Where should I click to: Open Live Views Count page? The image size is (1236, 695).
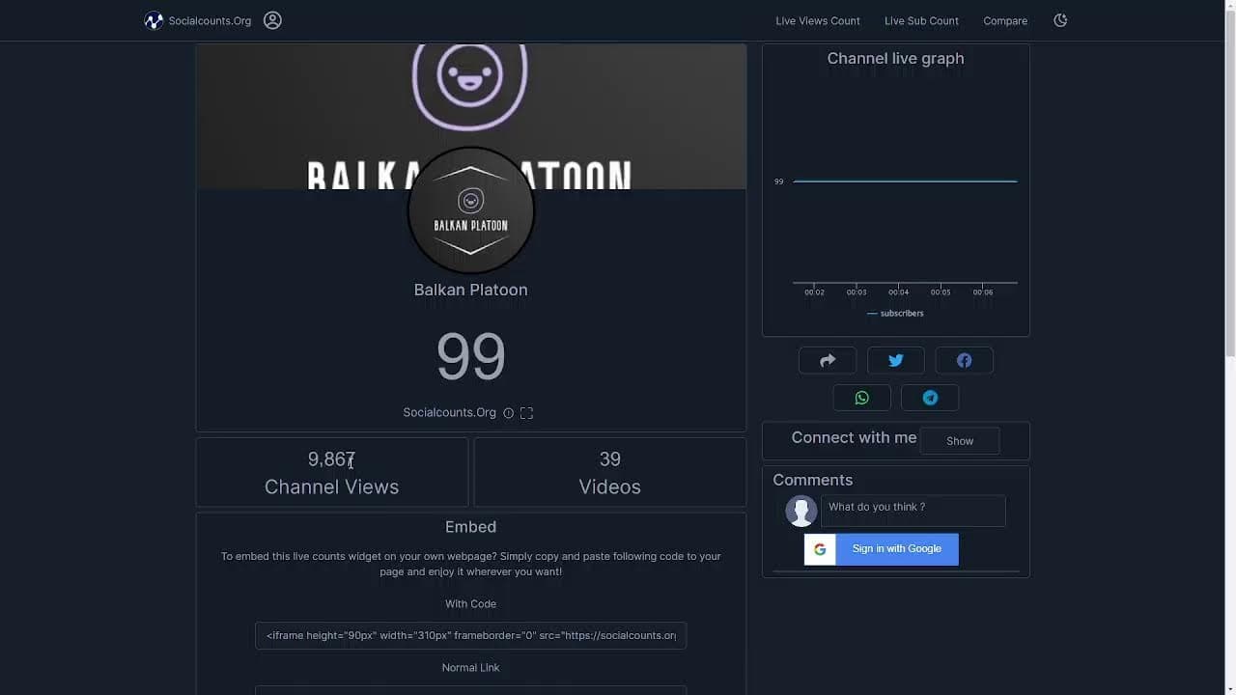click(818, 21)
